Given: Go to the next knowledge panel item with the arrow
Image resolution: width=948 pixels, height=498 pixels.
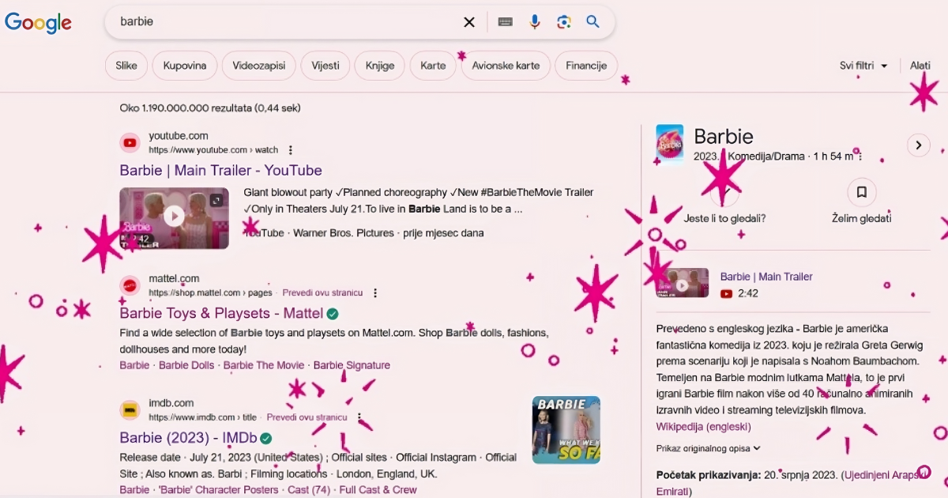Looking at the screenshot, I should 918,145.
